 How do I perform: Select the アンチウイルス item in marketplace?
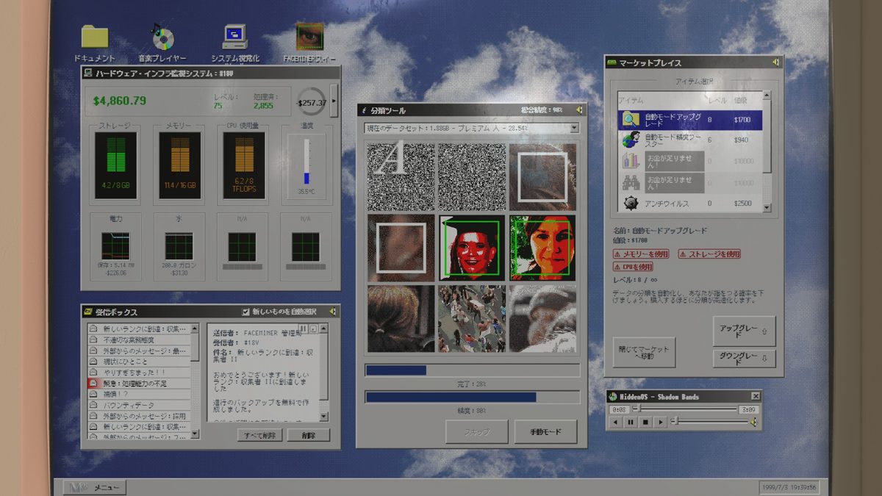(x=689, y=204)
